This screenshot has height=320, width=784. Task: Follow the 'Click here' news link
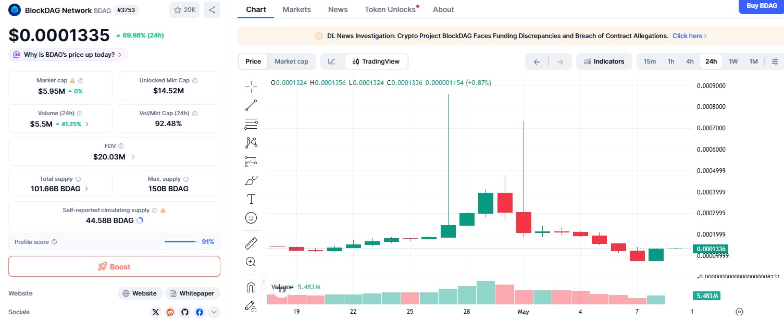690,36
